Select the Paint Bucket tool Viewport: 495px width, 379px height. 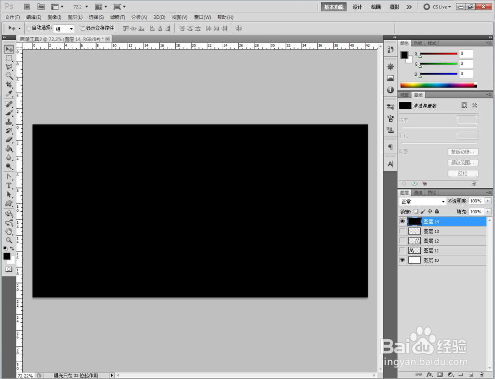coord(9,148)
